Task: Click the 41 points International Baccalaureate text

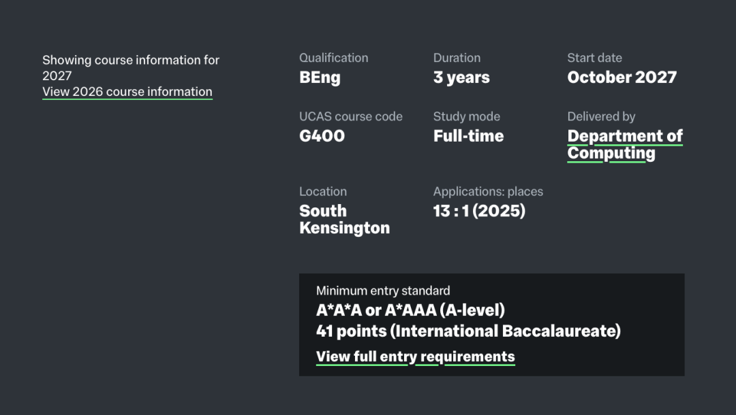Action: [x=468, y=331]
